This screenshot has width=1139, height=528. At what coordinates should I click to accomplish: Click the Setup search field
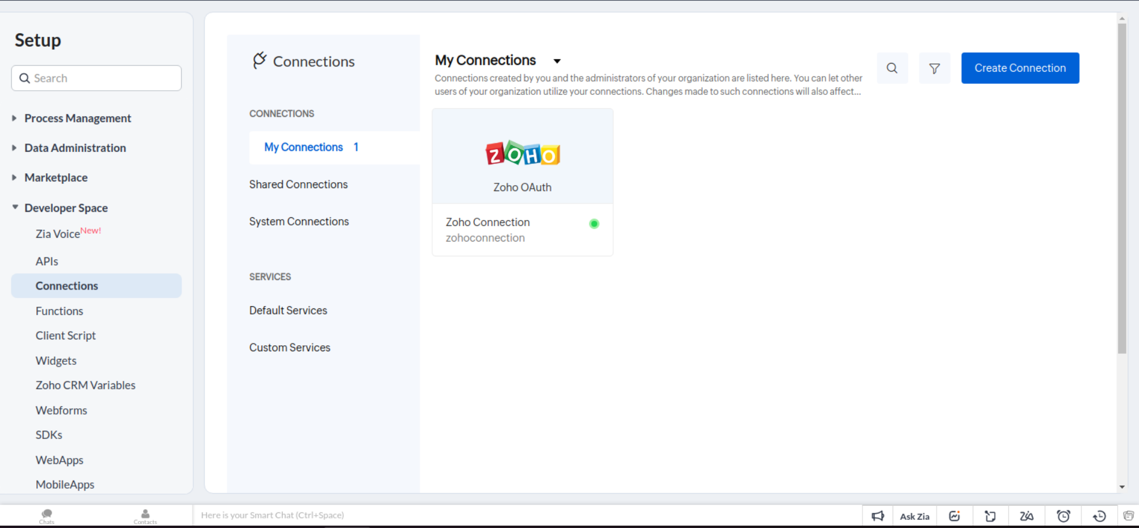click(96, 78)
